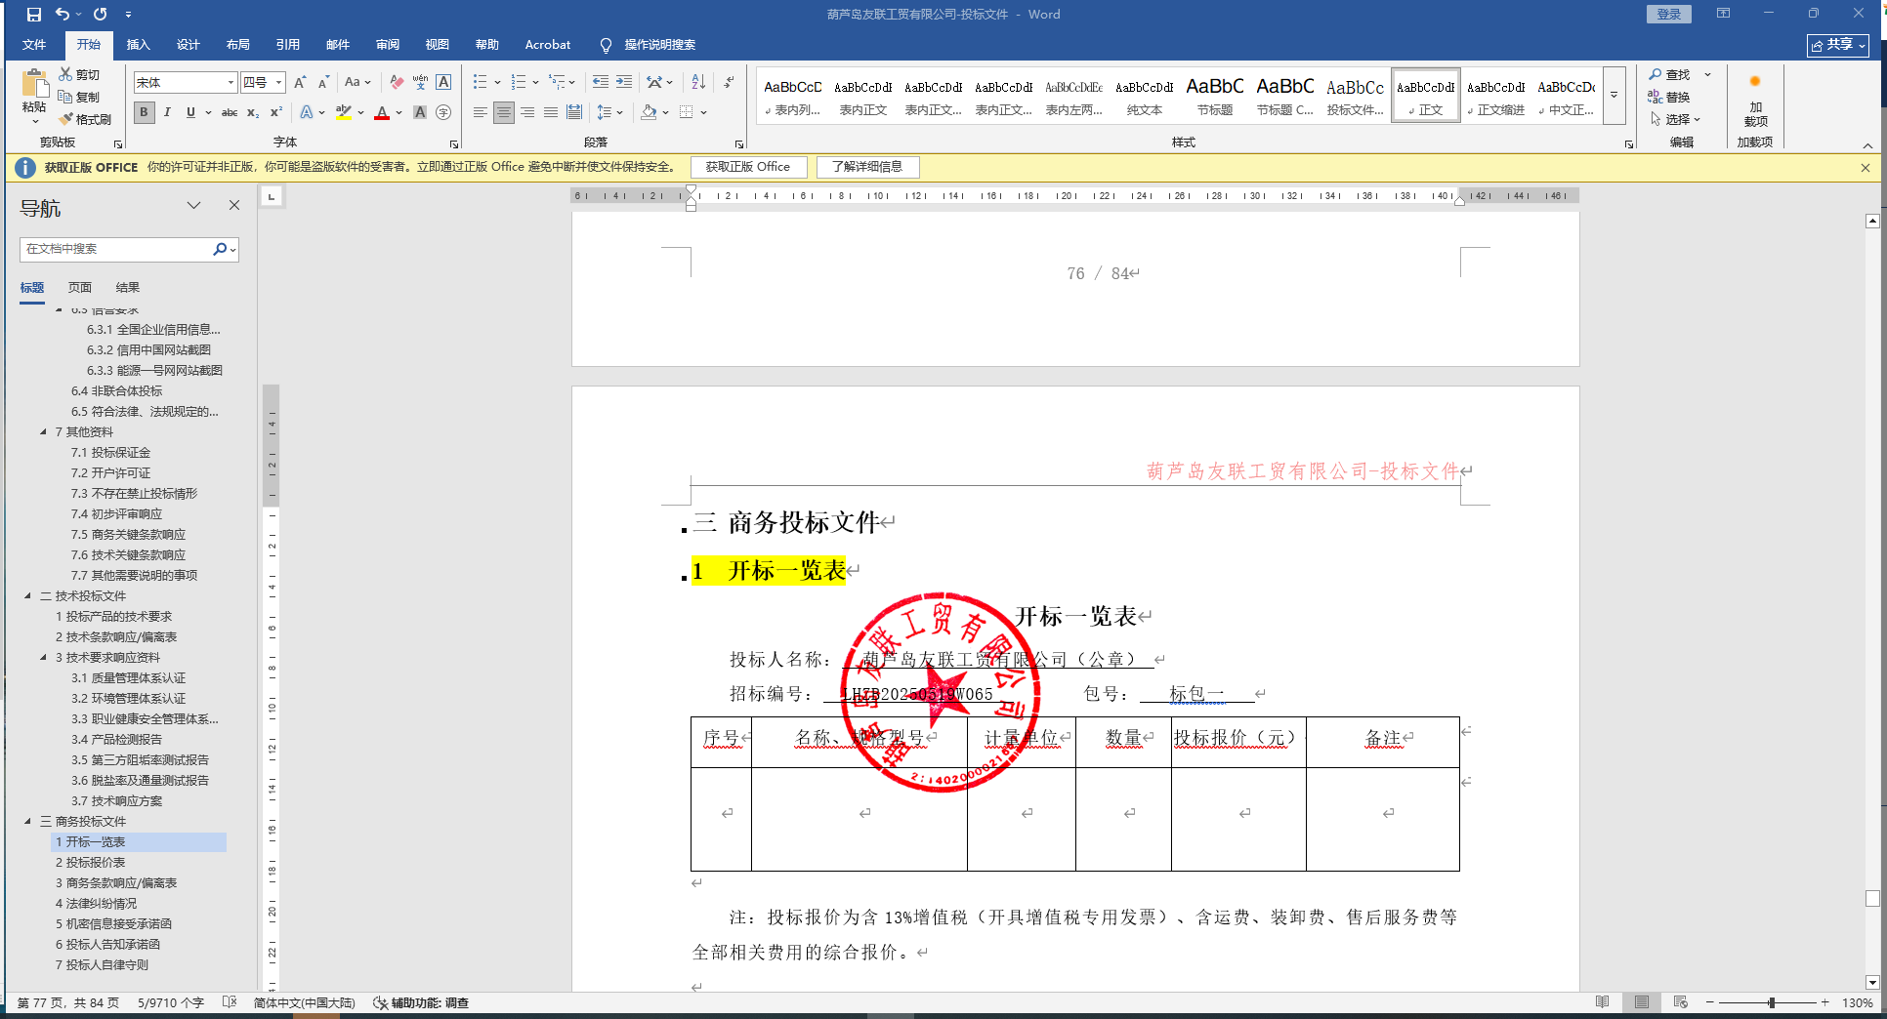Click the '获取正版 Office' button

[x=748, y=167]
